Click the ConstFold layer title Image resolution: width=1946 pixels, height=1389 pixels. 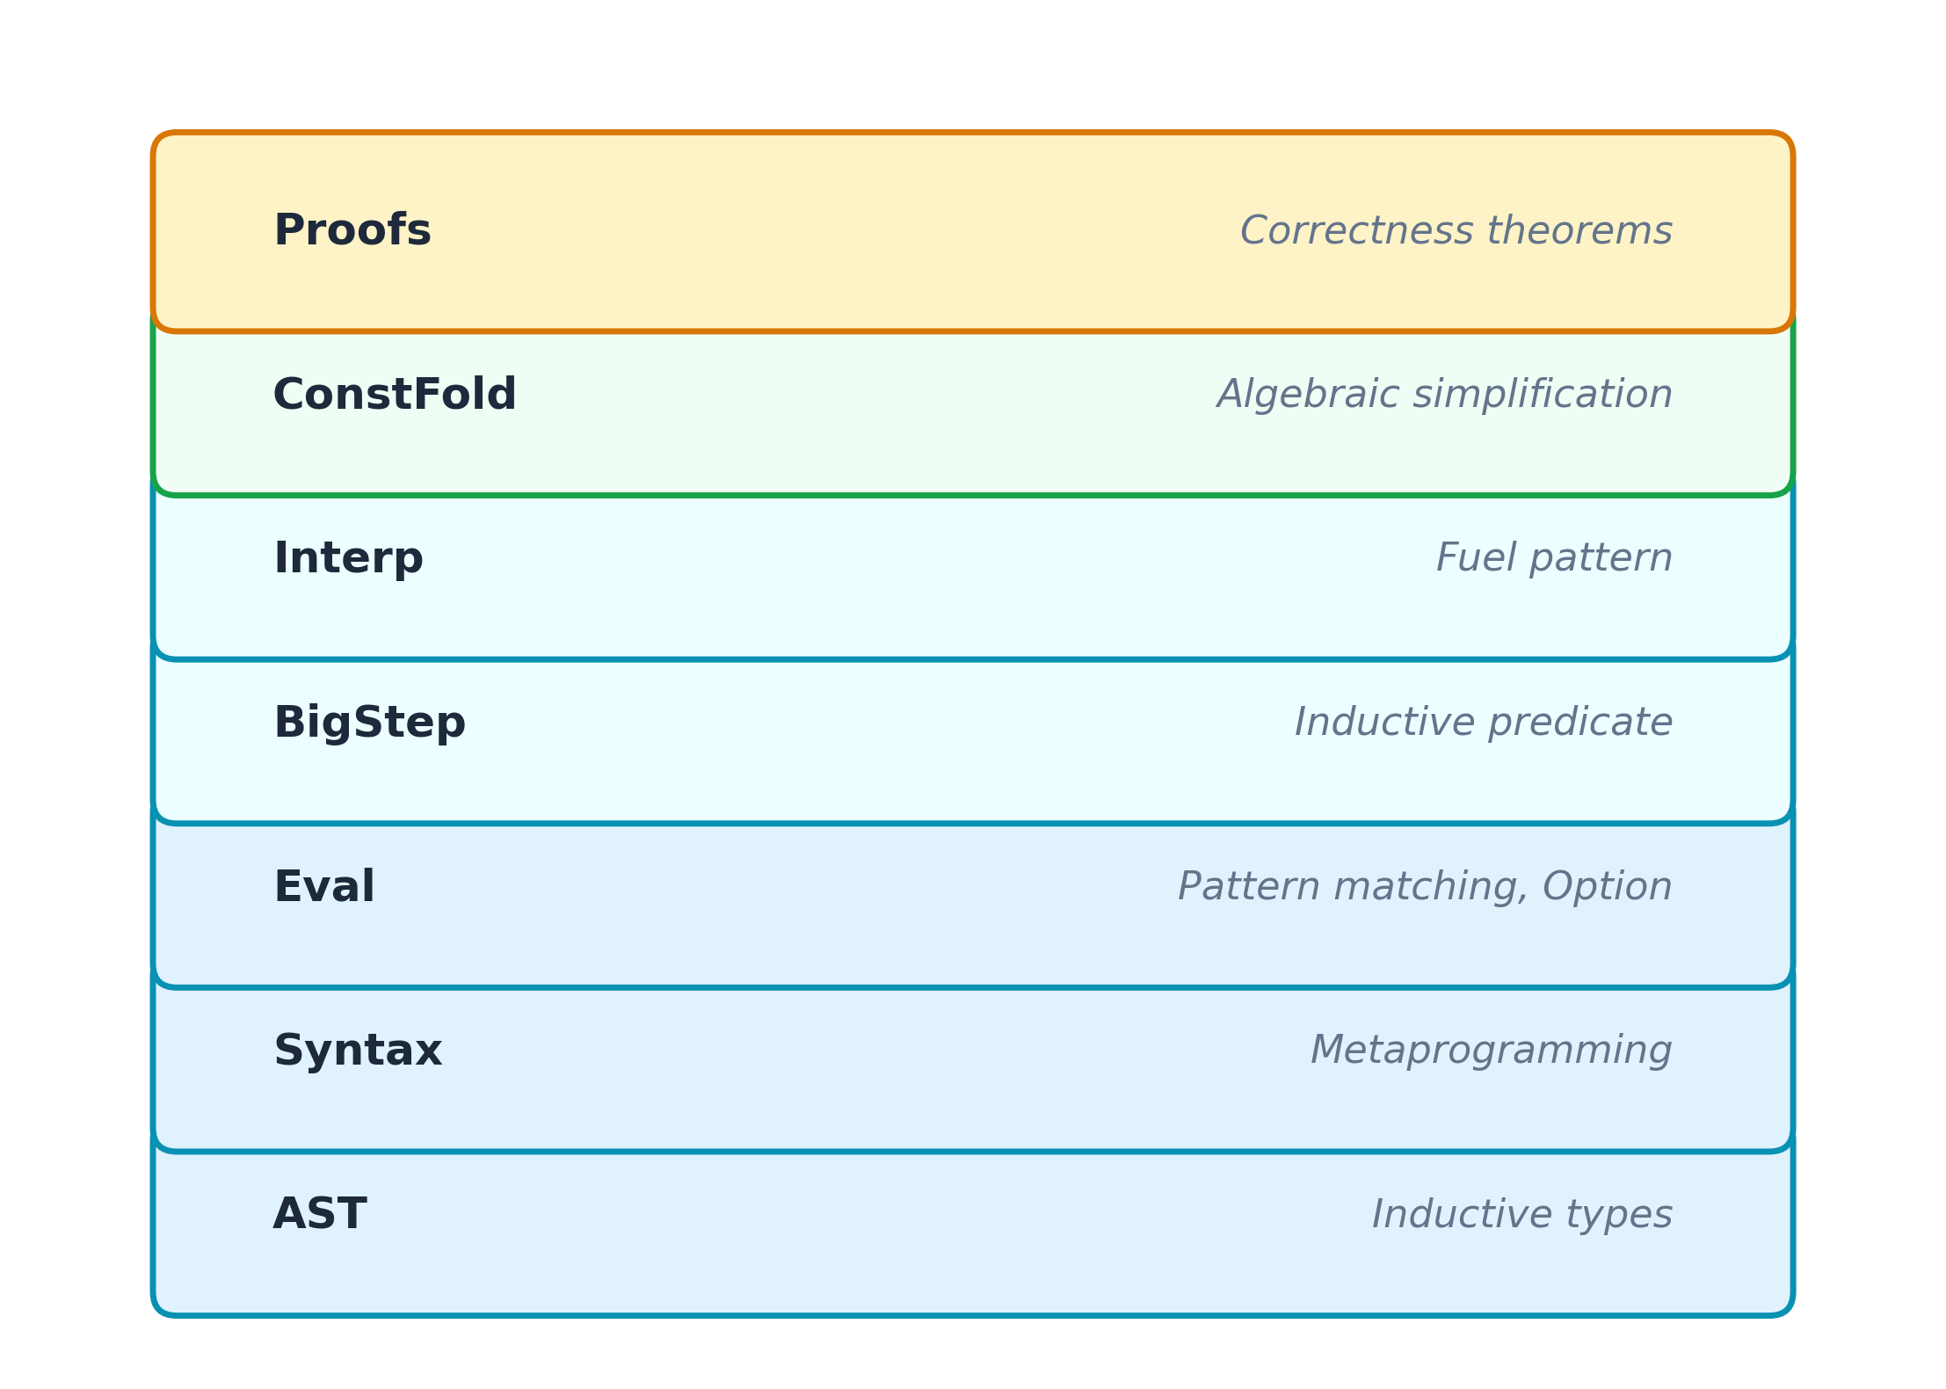(x=395, y=395)
